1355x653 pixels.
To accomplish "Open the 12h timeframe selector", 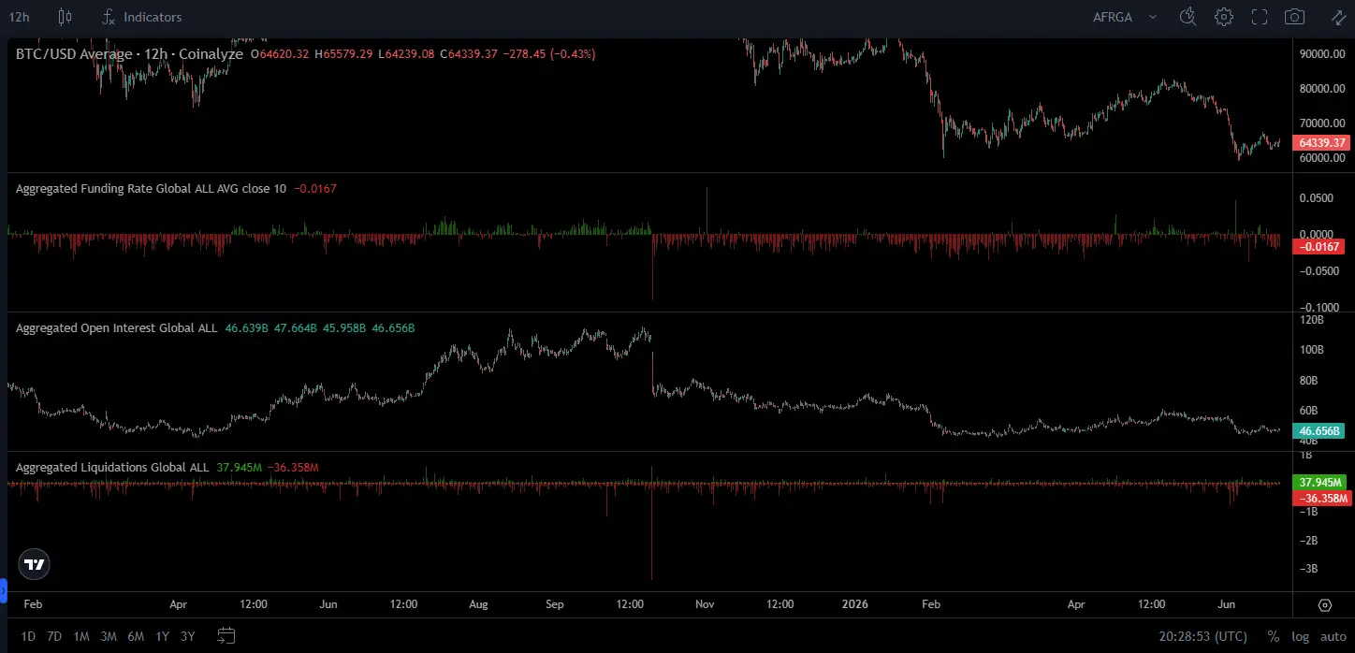I will pyautogui.click(x=19, y=17).
